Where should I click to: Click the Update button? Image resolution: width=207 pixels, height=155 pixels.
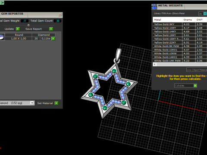[9, 29]
